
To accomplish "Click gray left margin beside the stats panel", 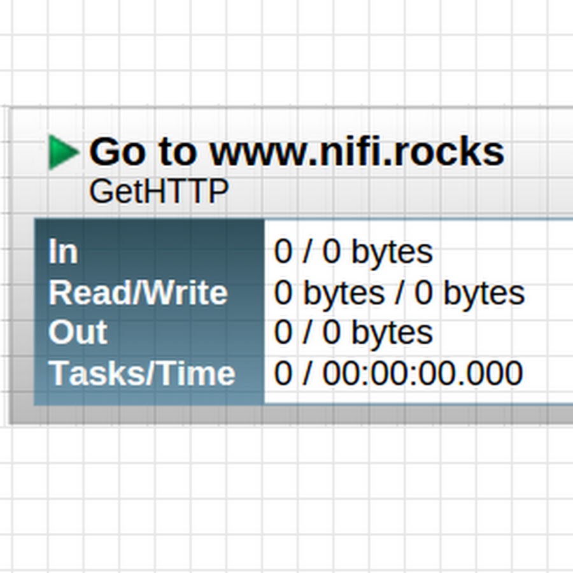I will click(x=22, y=312).
